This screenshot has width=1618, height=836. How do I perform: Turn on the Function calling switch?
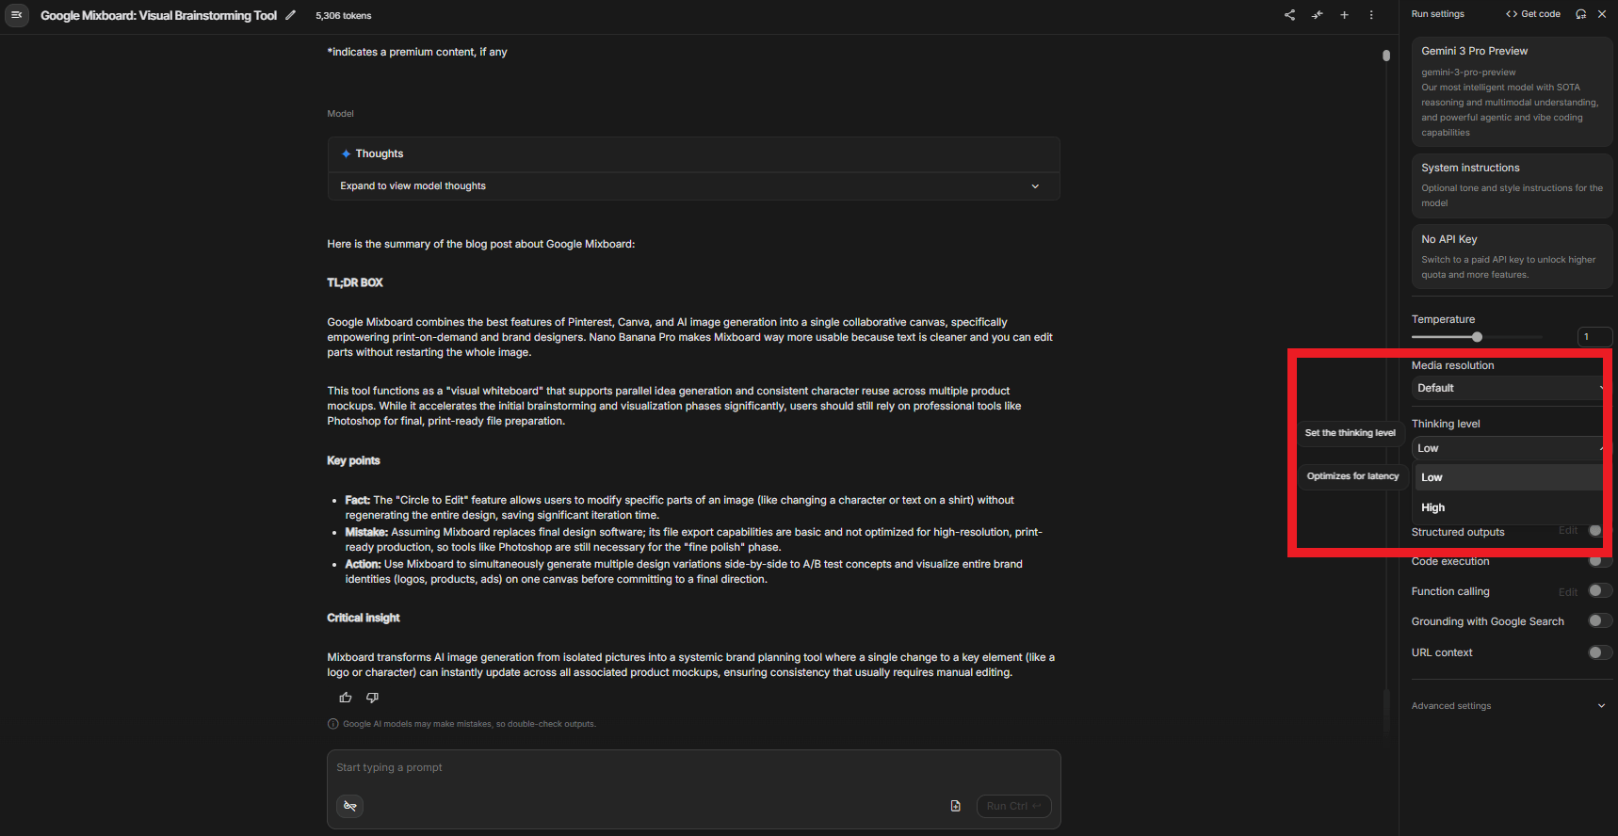(1600, 591)
